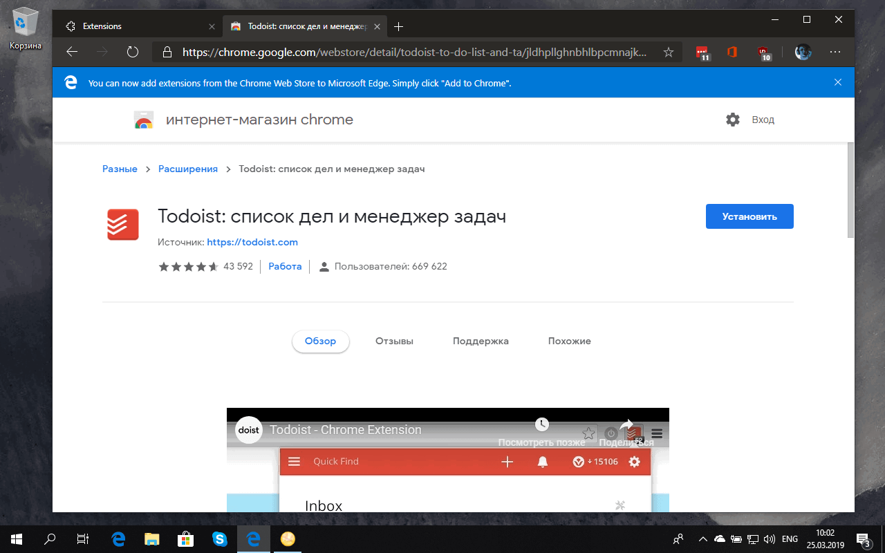Open Skype from the taskbar

click(220, 539)
